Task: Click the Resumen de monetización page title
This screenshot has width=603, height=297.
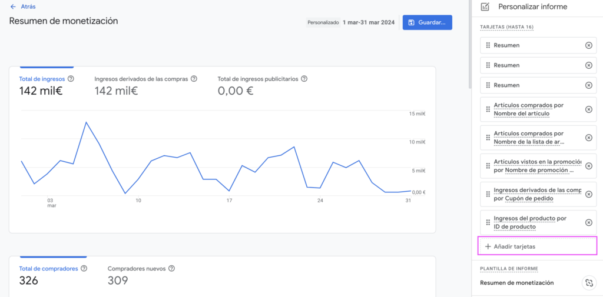Action: click(64, 21)
